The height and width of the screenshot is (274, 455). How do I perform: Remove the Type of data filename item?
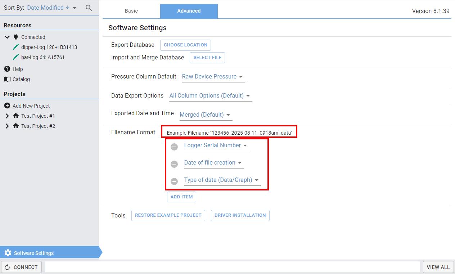[x=174, y=181]
